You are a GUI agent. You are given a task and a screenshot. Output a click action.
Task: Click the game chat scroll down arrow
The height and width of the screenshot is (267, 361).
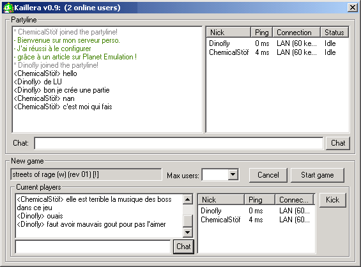(x=188, y=233)
